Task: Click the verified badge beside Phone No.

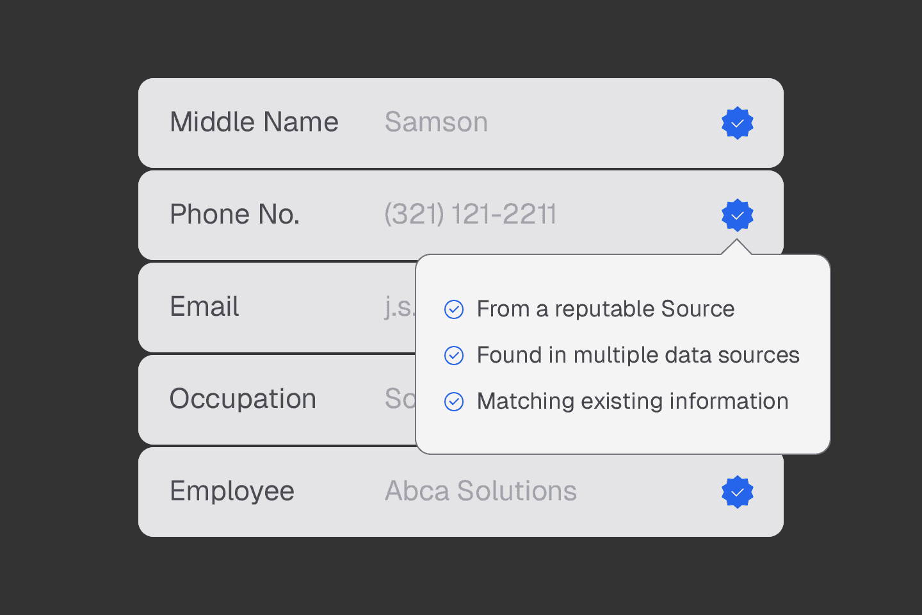Action: click(737, 215)
